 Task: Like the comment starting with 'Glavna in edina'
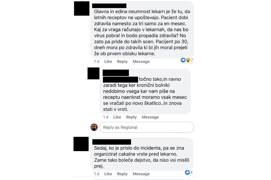tap(108, 62)
